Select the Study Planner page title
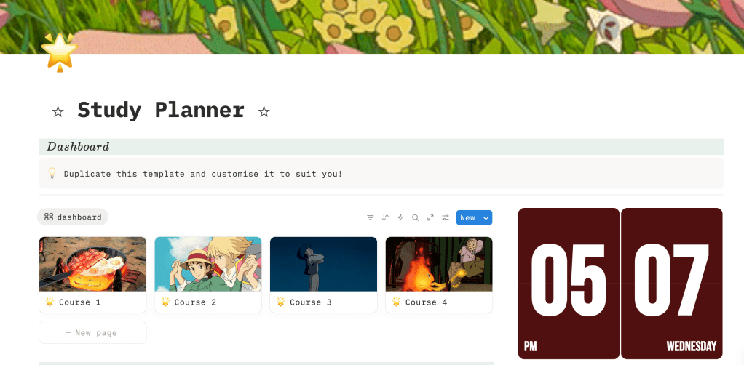The image size is (744, 365). (x=161, y=110)
